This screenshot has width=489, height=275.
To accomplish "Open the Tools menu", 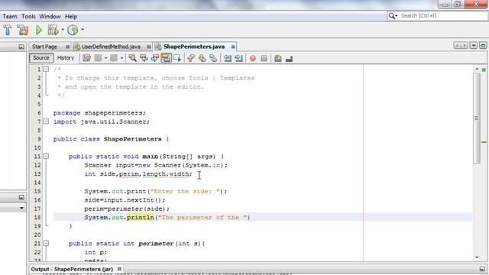I will point(28,17).
